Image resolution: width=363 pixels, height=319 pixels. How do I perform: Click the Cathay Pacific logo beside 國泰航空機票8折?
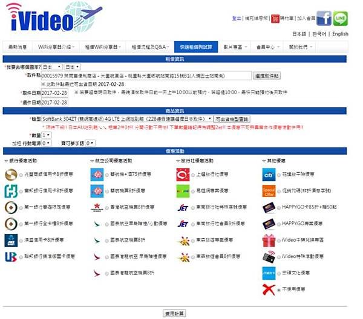point(97,240)
